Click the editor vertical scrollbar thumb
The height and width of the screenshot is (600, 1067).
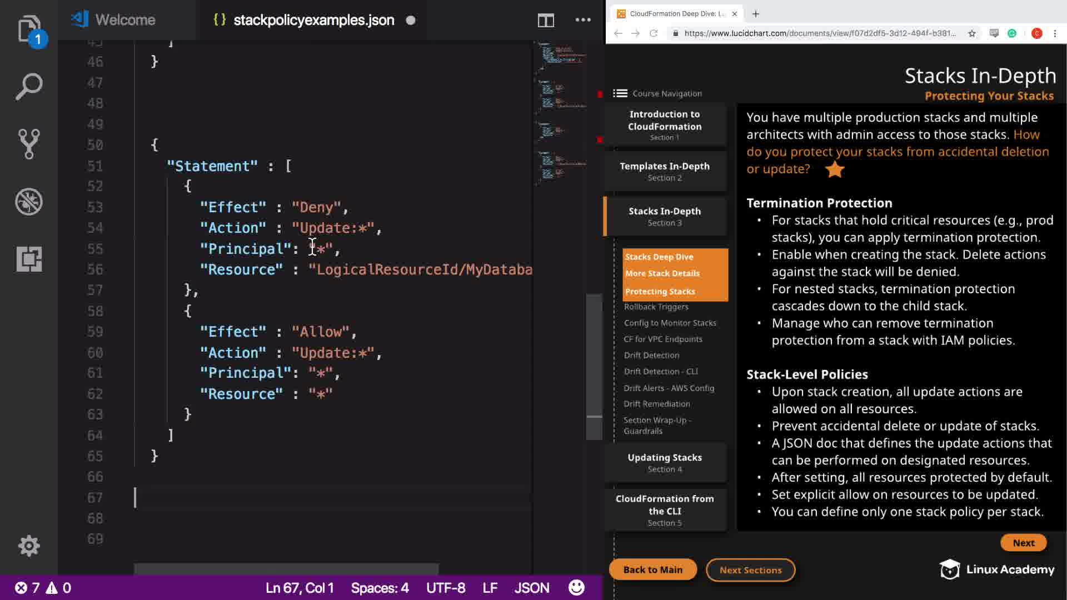[x=594, y=367]
